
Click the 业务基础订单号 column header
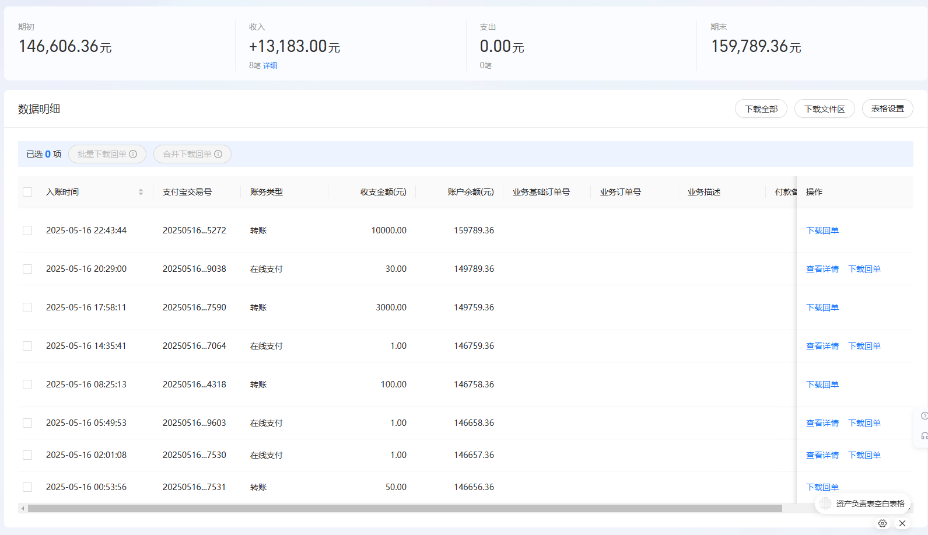[541, 192]
